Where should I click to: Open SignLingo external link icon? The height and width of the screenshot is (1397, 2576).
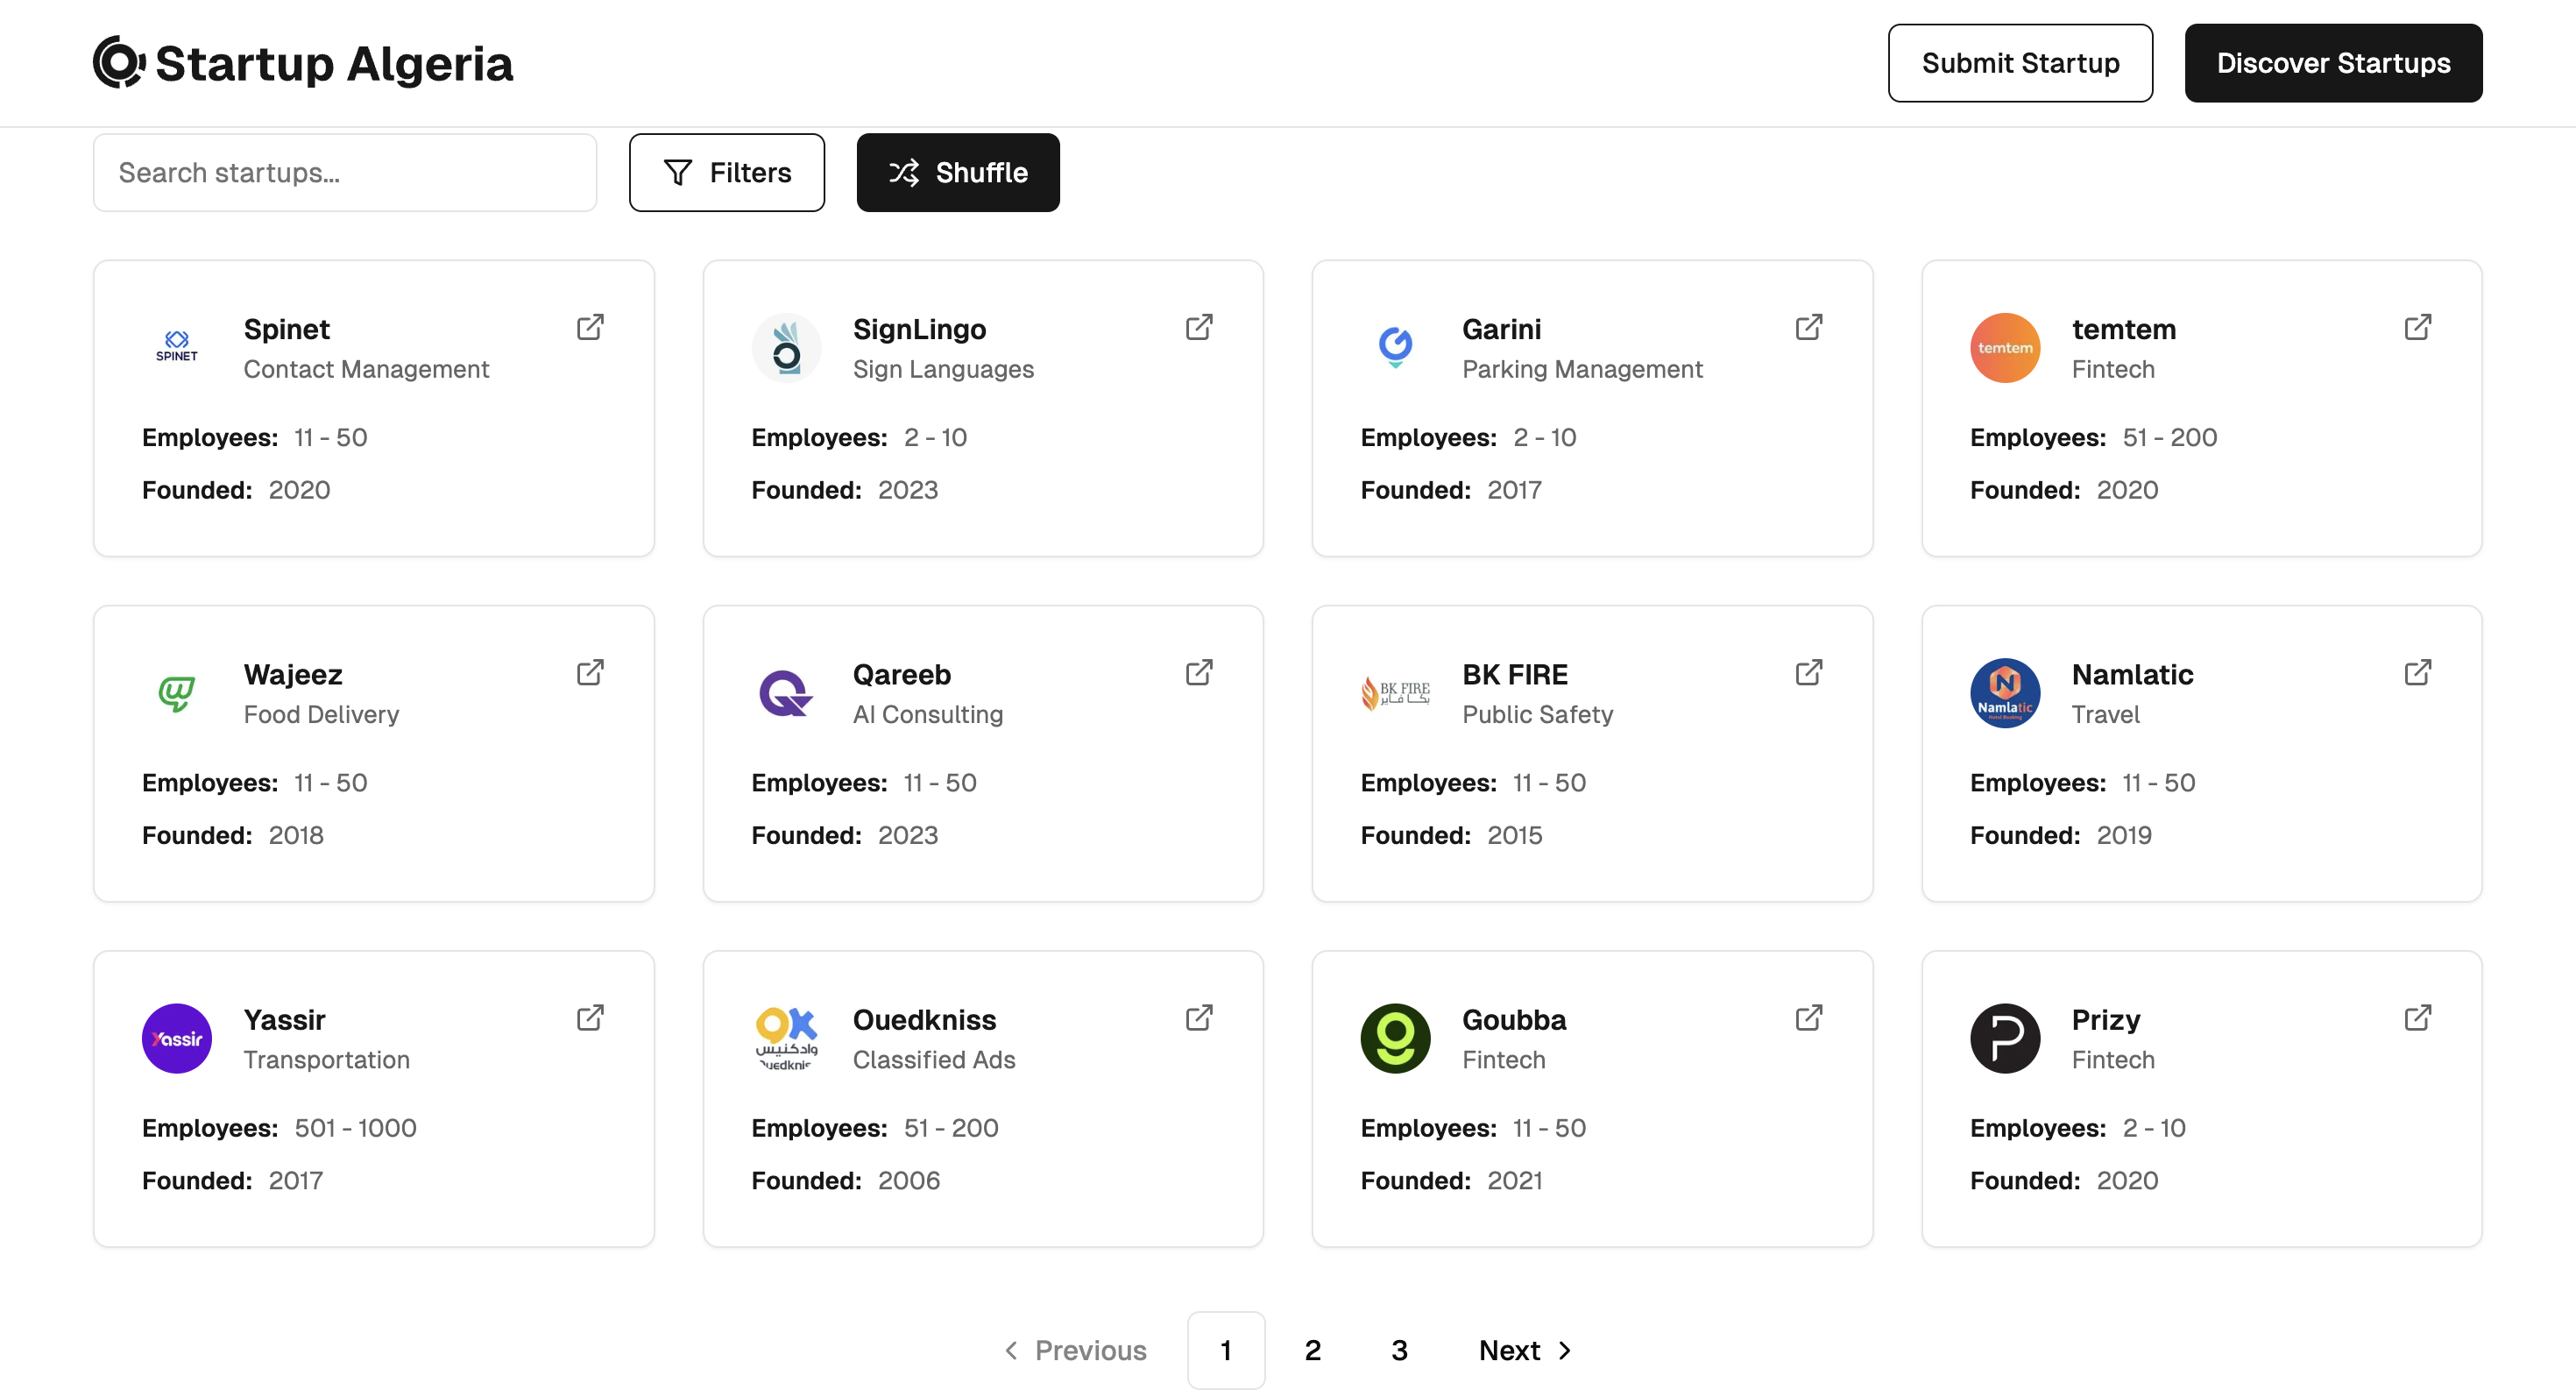pyautogui.click(x=1199, y=327)
